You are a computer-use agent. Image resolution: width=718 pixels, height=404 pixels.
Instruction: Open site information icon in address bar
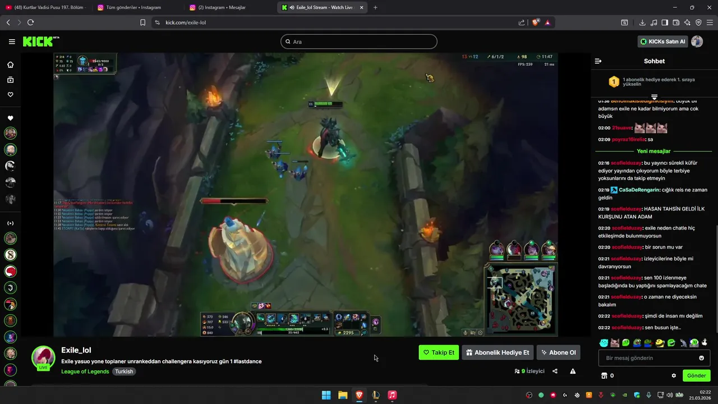tap(157, 22)
